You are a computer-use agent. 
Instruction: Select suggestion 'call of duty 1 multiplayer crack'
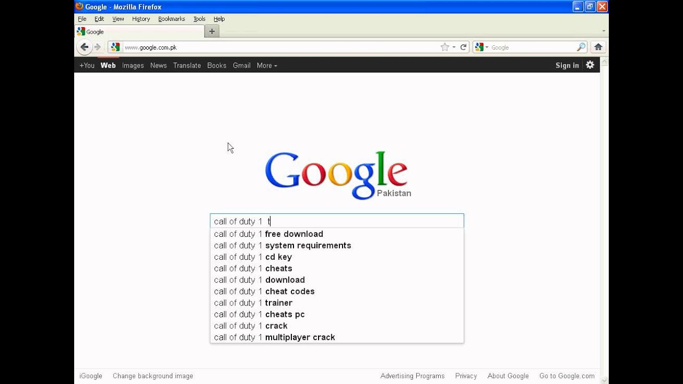coord(337,337)
